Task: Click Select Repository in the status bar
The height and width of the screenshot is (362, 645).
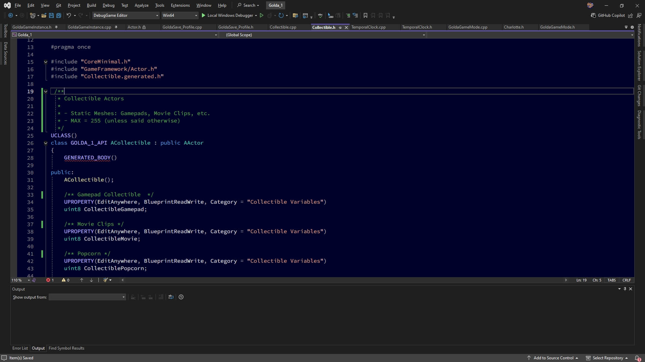Action: point(608,358)
